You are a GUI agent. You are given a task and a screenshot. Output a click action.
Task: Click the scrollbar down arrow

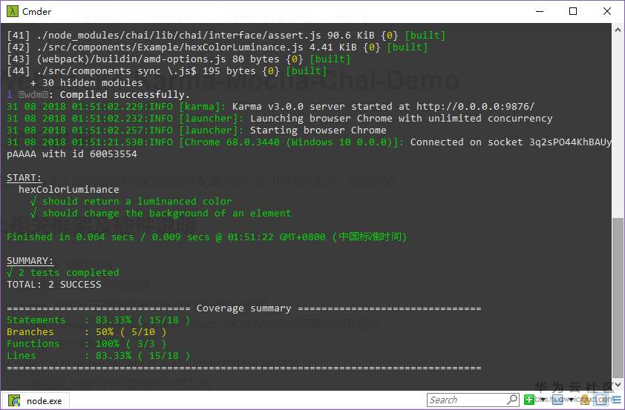coord(618,384)
